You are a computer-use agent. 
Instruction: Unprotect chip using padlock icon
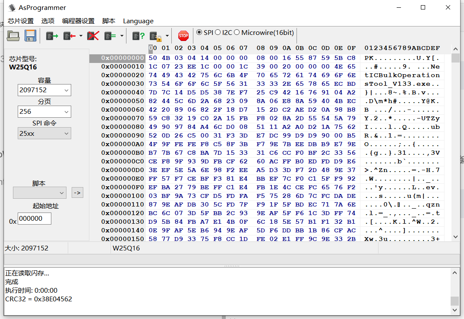click(156, 36)
